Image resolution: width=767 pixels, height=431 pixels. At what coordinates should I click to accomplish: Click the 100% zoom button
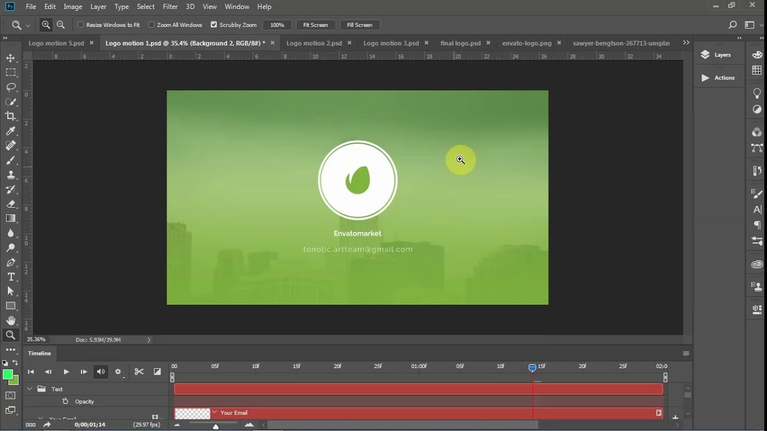[277, 25]
